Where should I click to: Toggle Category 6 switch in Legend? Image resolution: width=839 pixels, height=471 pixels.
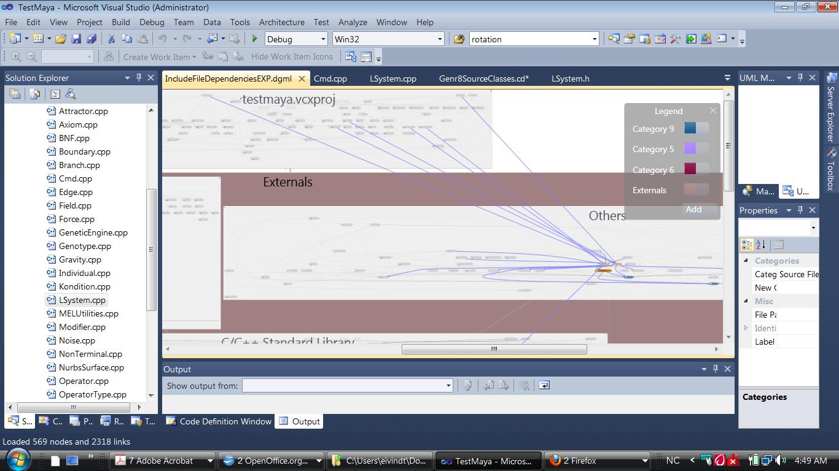[697, 169]
